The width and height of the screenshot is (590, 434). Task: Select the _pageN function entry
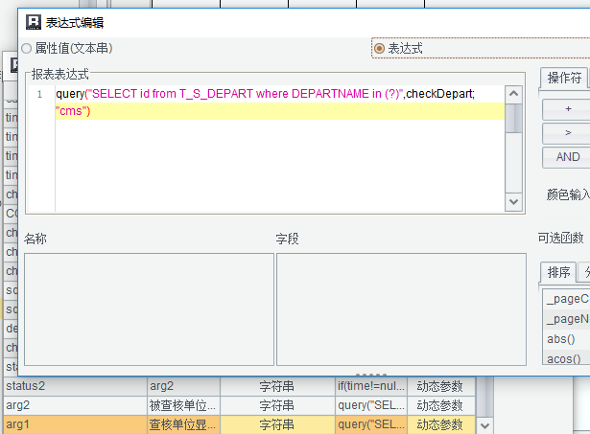tap(567, 319)
